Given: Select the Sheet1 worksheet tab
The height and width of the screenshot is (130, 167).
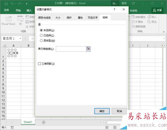Looking at the screenshot, I should pos(28,122).
